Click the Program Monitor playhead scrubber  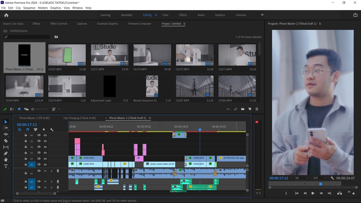320,184
